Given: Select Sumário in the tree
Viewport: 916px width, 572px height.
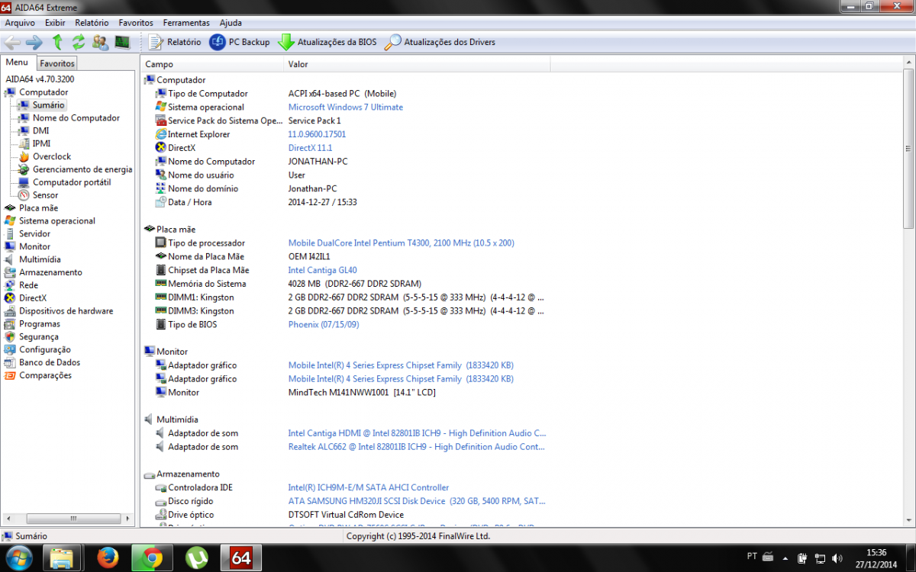Looking at the screenshot, I should (49, 105).
